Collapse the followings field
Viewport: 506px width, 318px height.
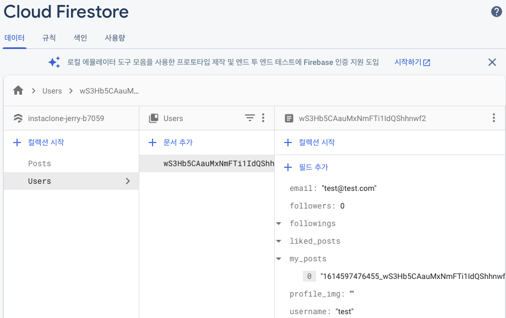279,223
